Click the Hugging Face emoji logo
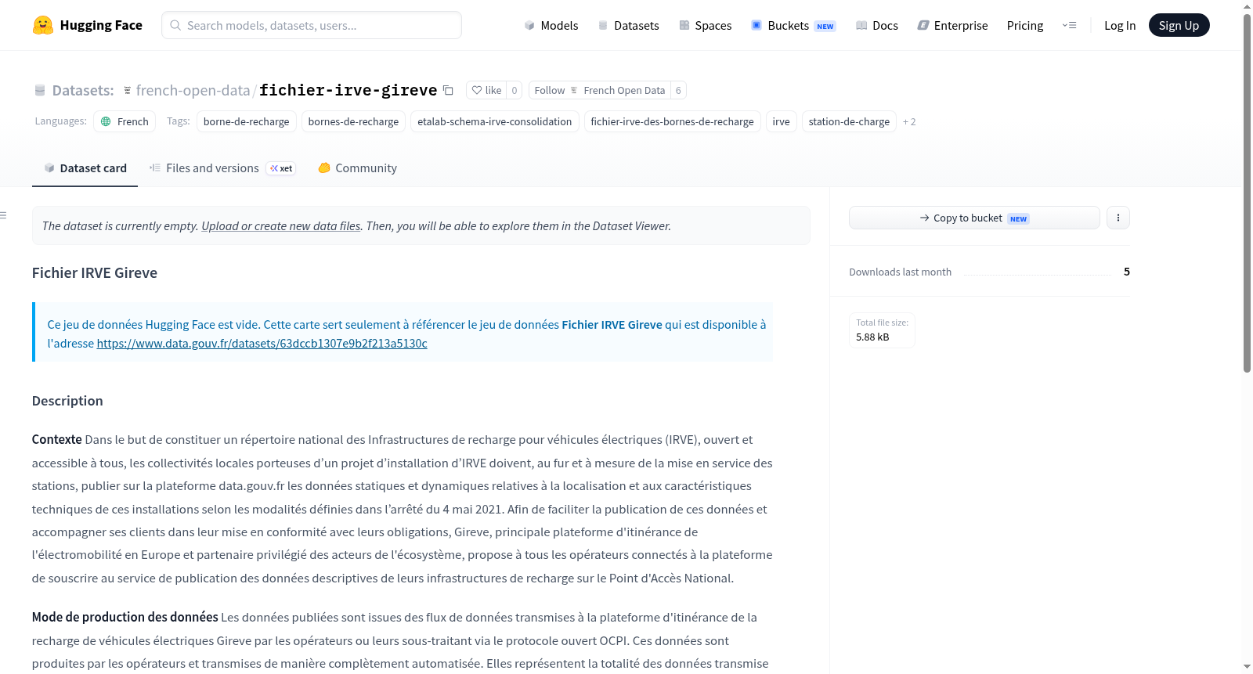Image resolution: width=1253 pixels, height=674 pixels. 42,25
